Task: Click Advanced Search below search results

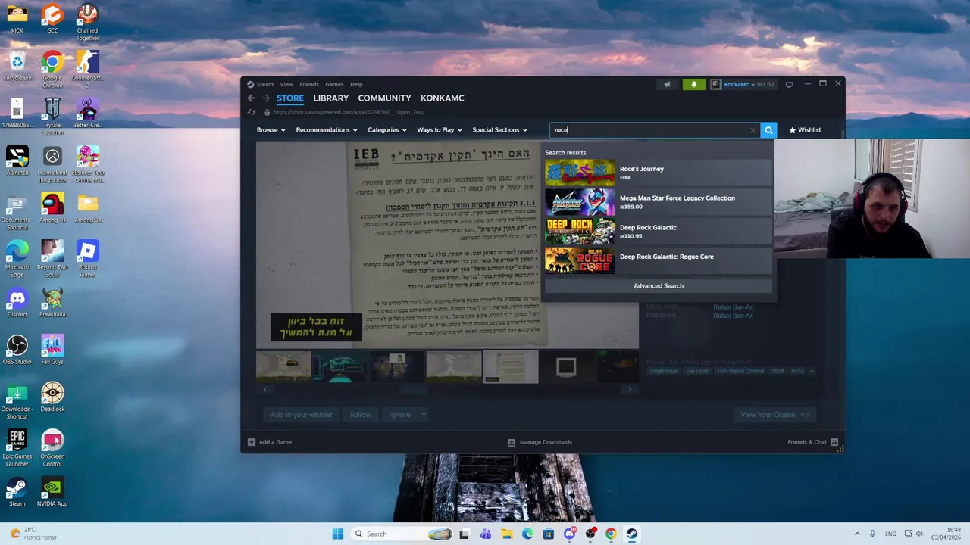Action: [x=659, y=286]
